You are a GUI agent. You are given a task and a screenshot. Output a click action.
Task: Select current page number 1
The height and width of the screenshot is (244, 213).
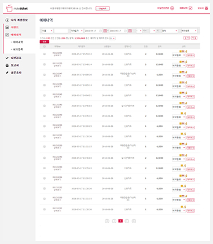click(120, 221)
